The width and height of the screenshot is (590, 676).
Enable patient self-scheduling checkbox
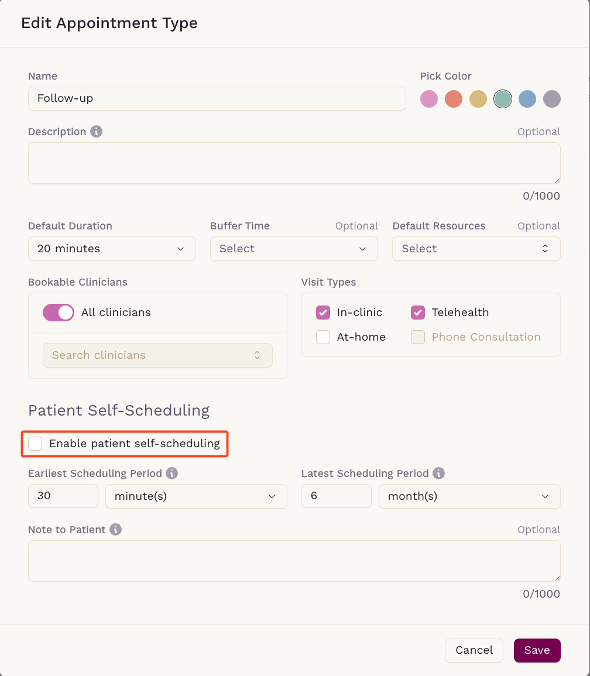35,444
